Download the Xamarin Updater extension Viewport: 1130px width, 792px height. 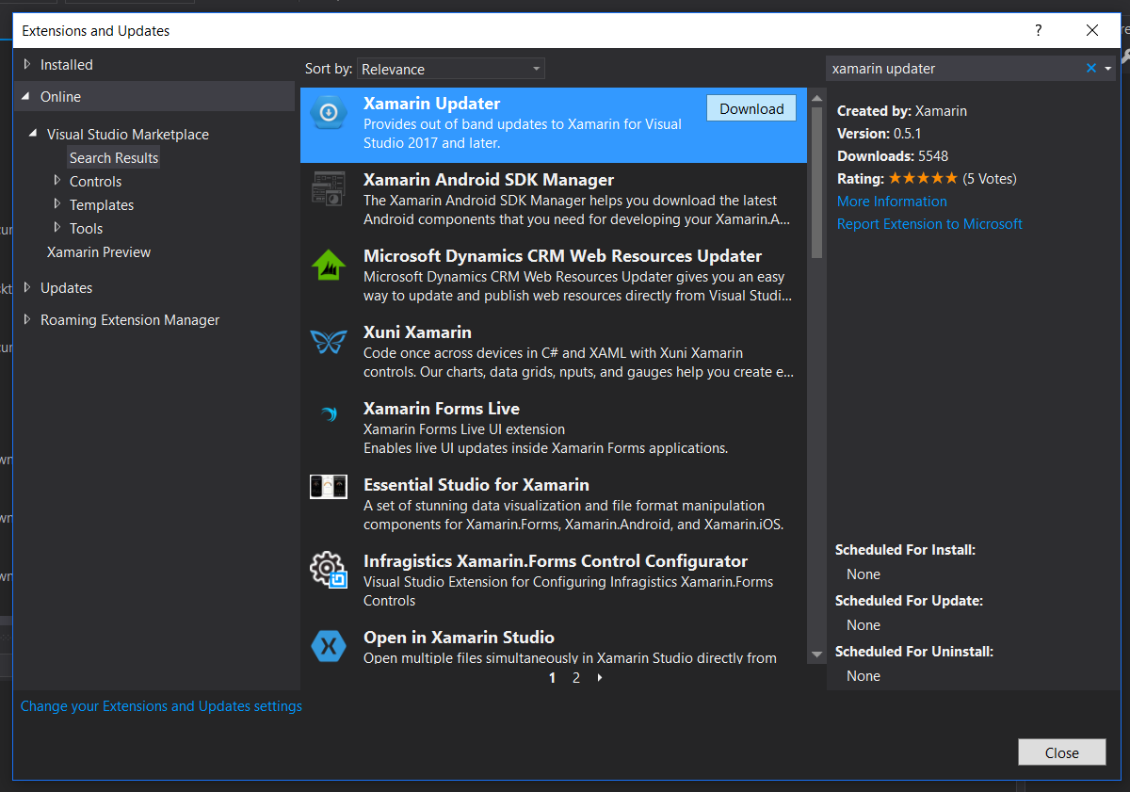tap(751, 108)
